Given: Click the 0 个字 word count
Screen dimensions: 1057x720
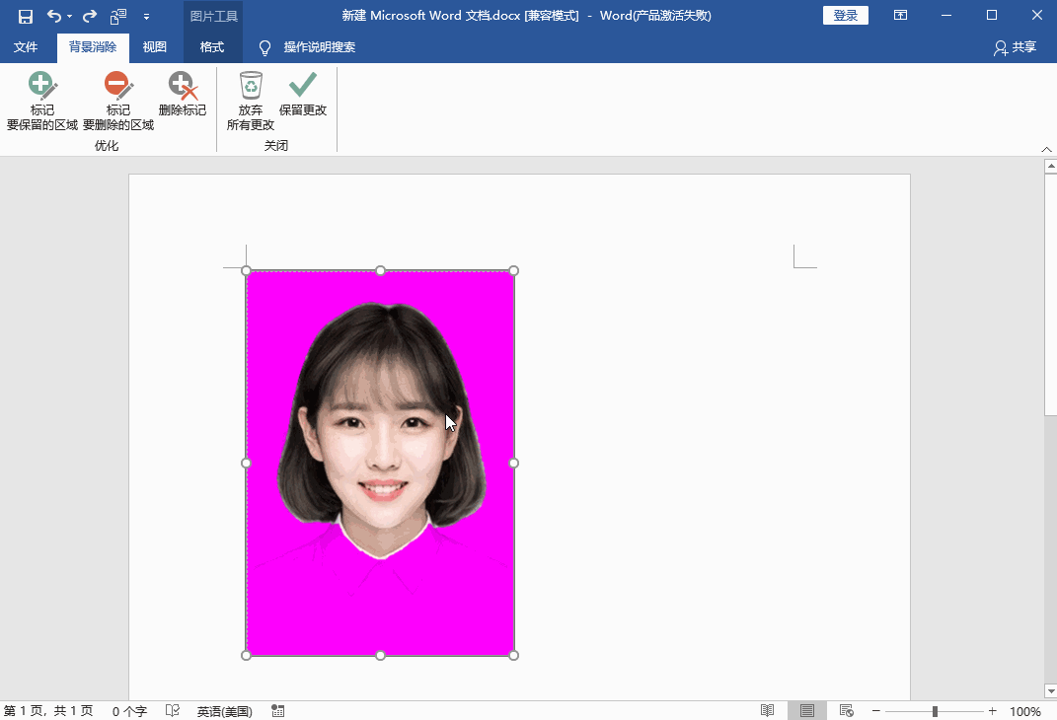Looking at the screenshot, I should 129,711.
